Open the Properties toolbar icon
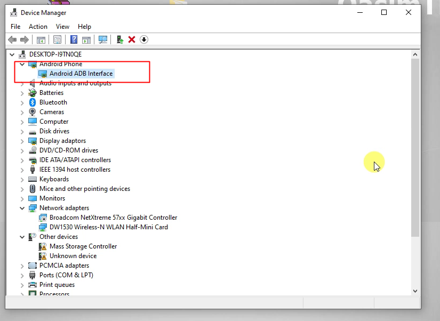Viewport: 440px width, 321px height. pos(57,39)
